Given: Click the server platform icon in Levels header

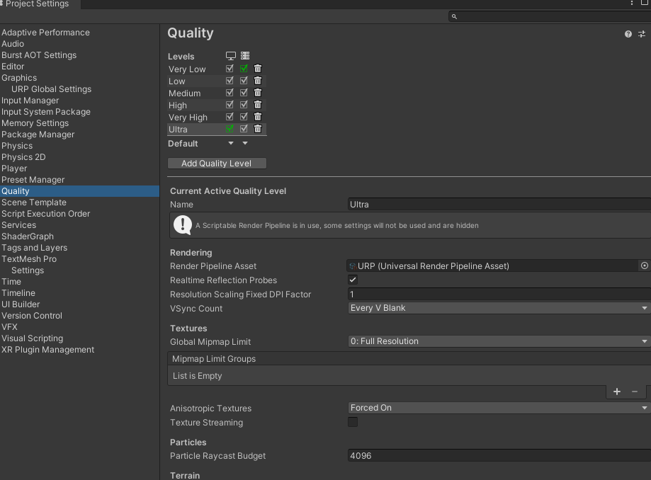Looking at the screenshot, I should click(244, 56).
